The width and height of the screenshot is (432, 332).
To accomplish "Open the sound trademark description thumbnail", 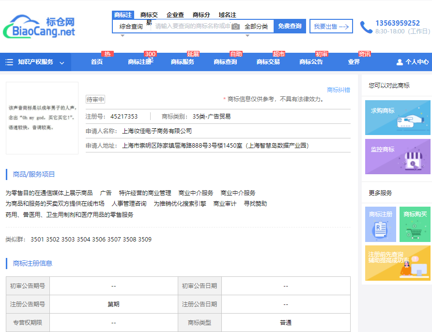I will pos(42,118).
